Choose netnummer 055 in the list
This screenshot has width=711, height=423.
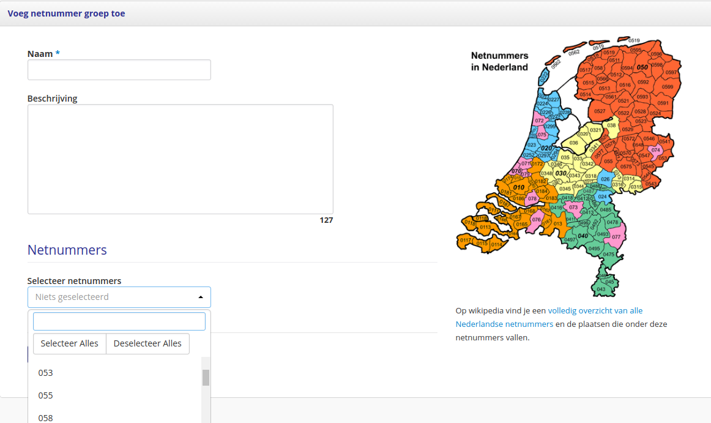pos(46,395)
